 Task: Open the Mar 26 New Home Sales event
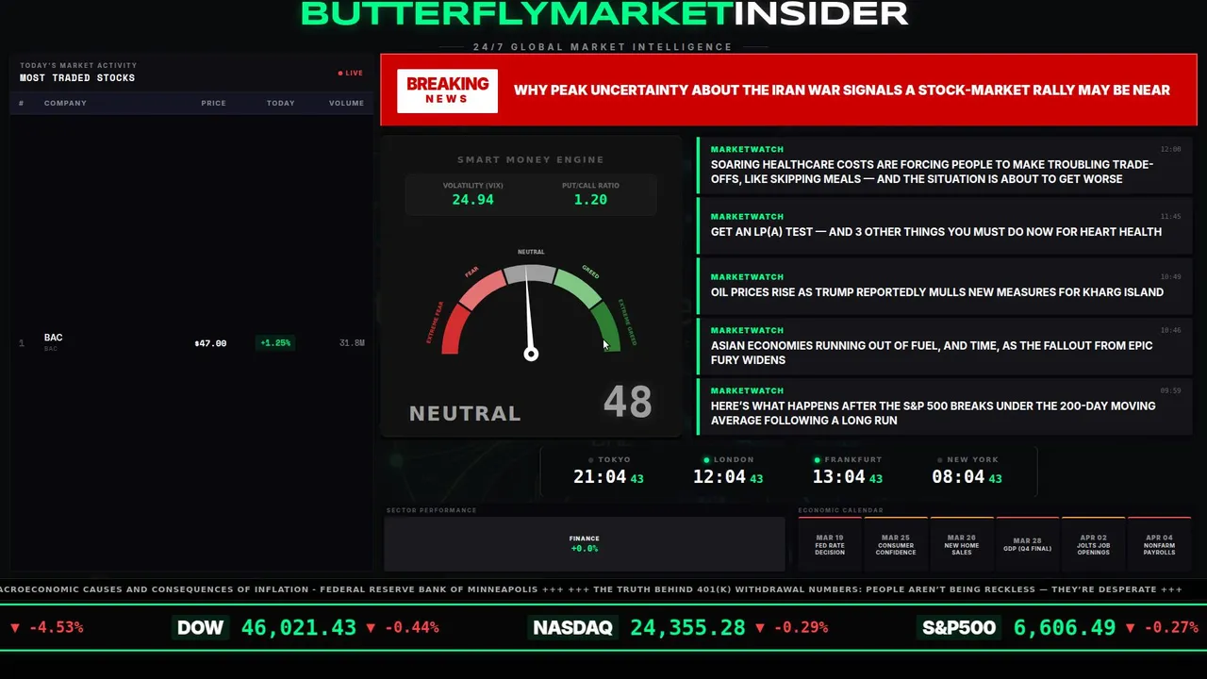(962, 544)
